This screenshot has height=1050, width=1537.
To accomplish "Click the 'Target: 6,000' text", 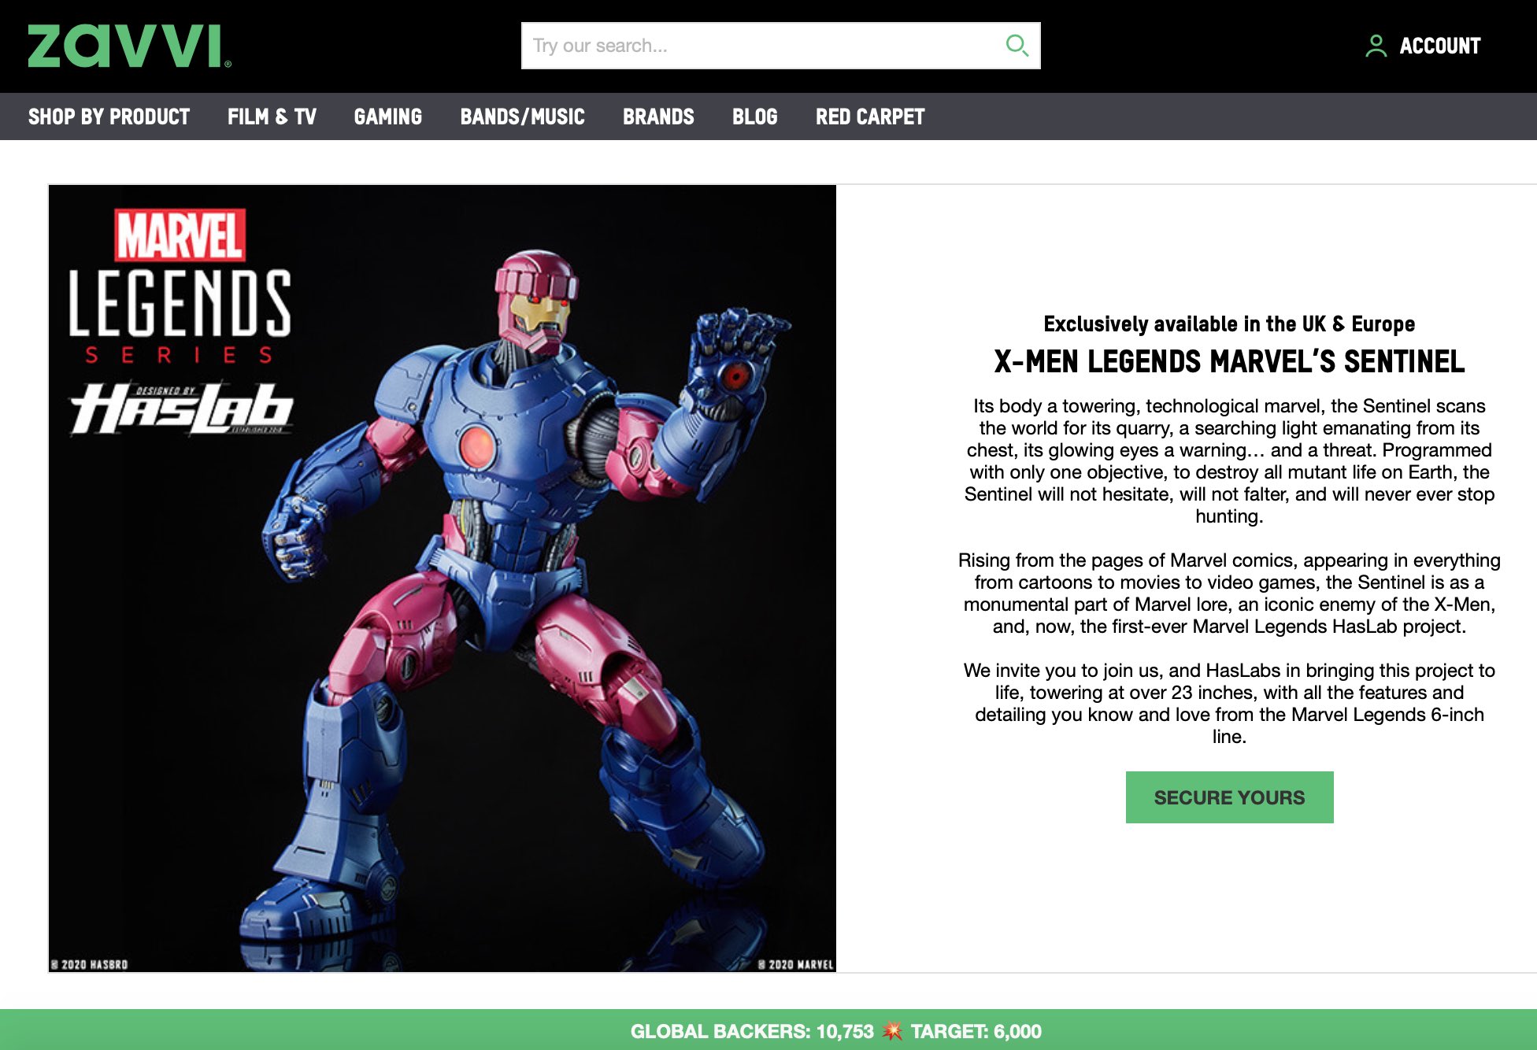I will click(x=976, y=1031).
